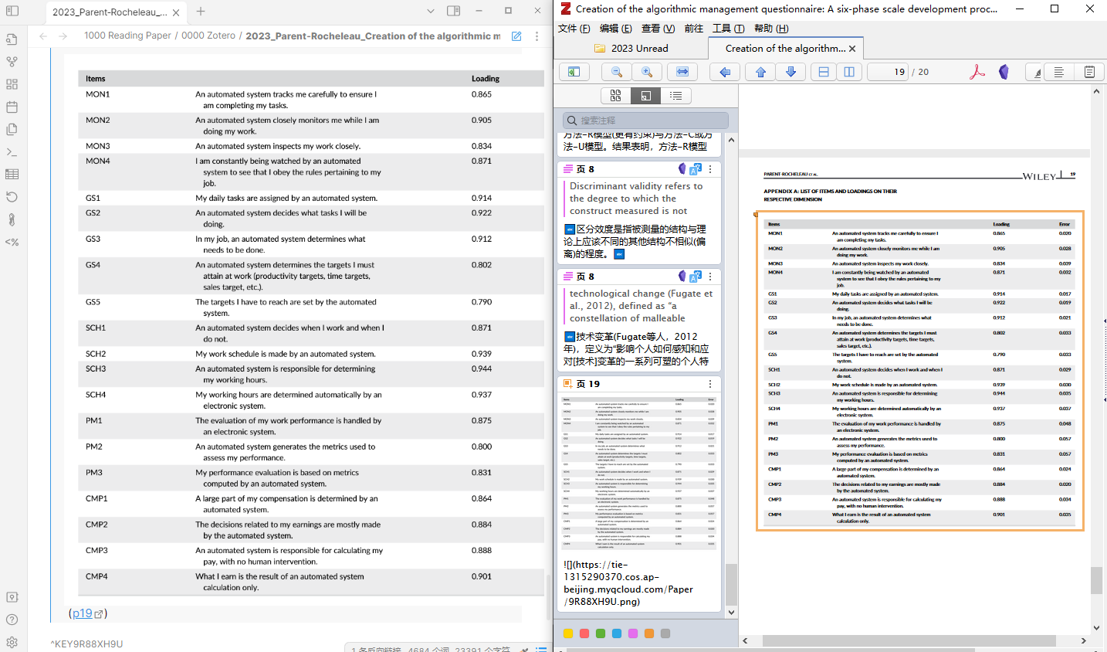The height and width of the screenshot is (652, 1107).
Task: Open canvas icon in Obsidian ribbon
Action: [12, 84]
